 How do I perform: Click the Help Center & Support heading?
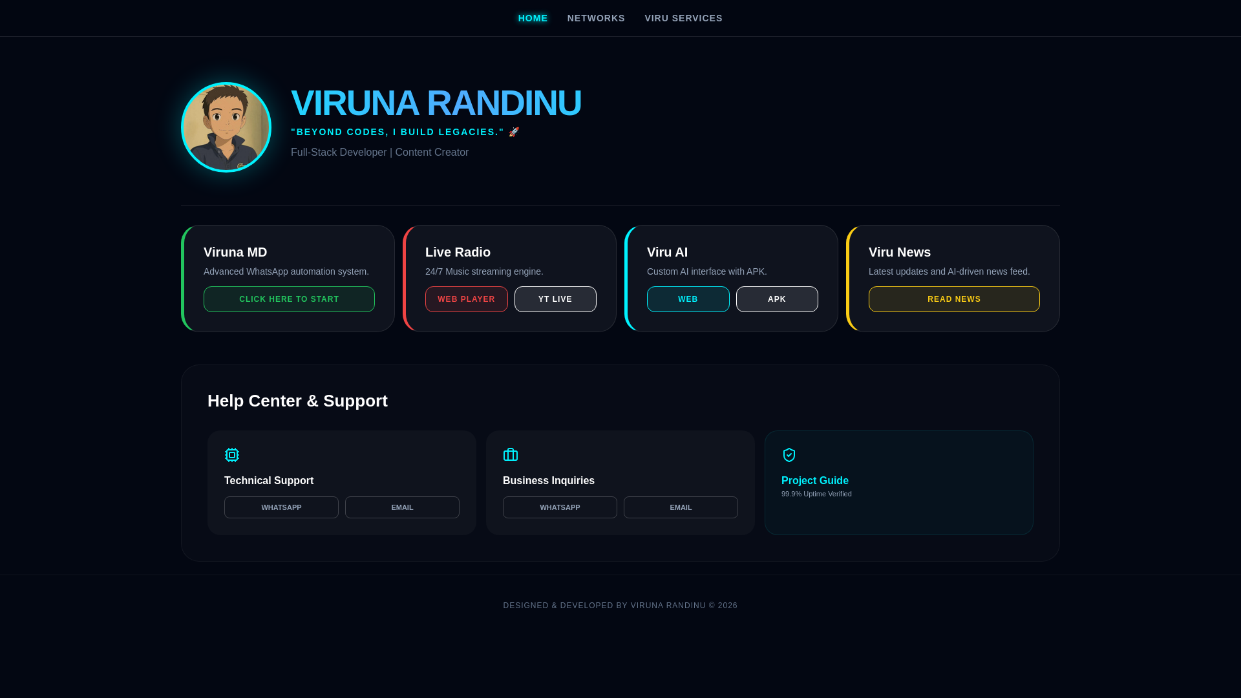297,401
